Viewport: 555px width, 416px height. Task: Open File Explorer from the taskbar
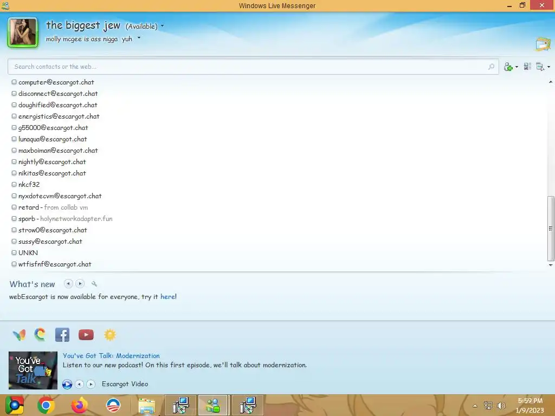point(146,406)
